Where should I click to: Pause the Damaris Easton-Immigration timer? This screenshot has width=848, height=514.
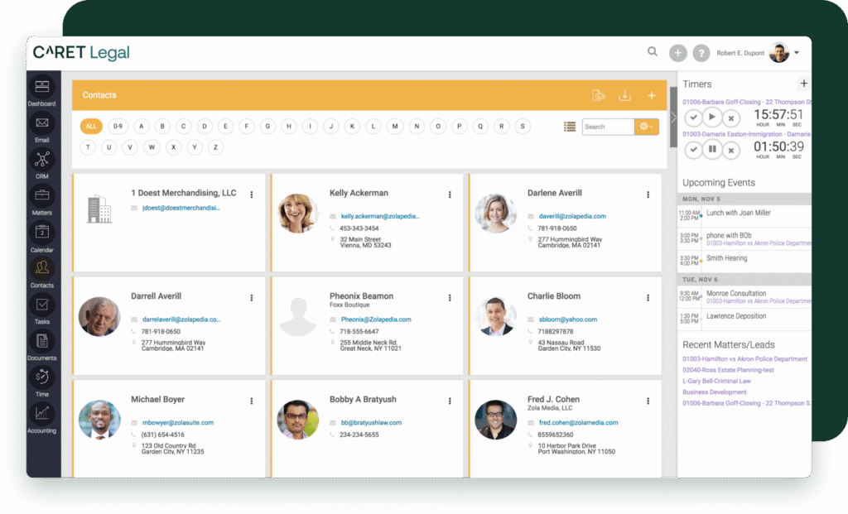tap(712, 150)
